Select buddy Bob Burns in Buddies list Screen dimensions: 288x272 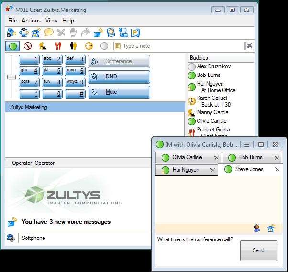209,75
